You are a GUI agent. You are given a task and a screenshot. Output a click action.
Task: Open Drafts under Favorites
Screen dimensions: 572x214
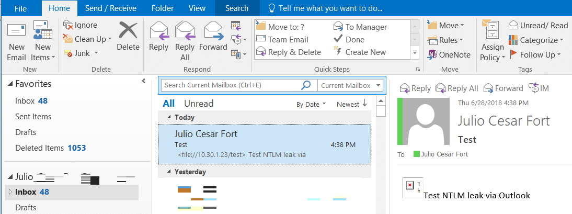[x=26, y=132]
